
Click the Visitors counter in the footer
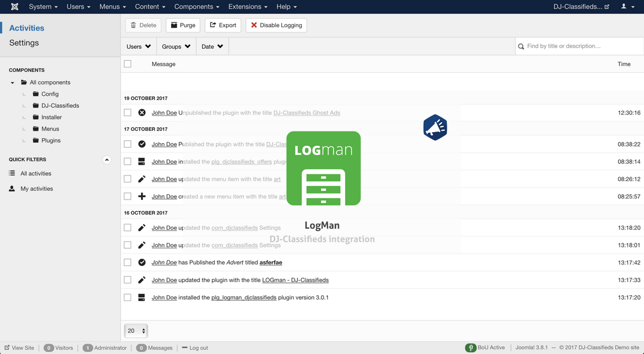click(58, 348)
